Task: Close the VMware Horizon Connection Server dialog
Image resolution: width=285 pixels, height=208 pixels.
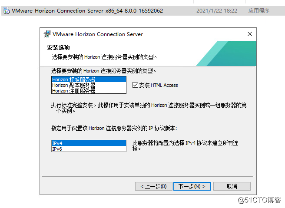Action: 250,34
